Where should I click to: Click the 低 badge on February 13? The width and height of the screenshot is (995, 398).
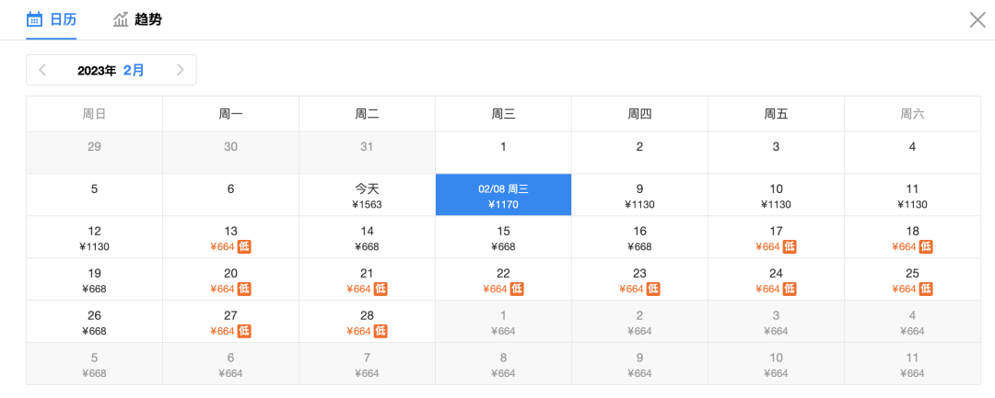pos(244,246)
